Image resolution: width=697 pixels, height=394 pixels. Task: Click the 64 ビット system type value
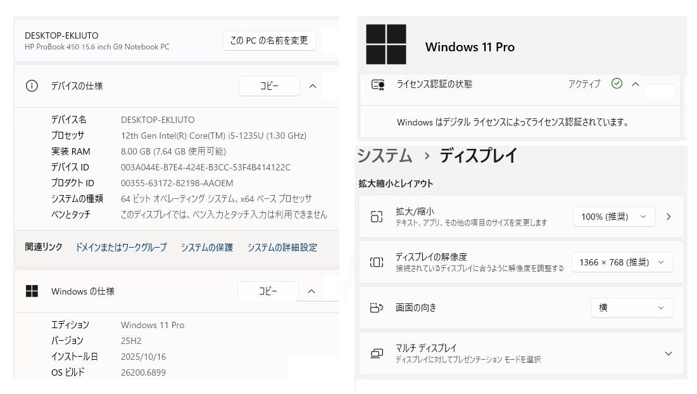tap(216, 199)
